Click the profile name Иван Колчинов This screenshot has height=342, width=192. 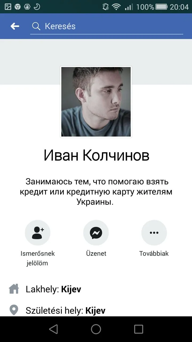96,156
